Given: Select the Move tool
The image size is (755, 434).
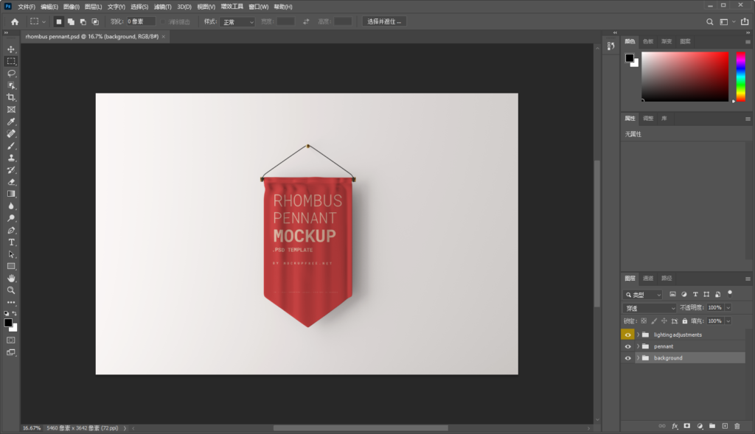Looking at the screenshot, I should (x=11, y=49).
